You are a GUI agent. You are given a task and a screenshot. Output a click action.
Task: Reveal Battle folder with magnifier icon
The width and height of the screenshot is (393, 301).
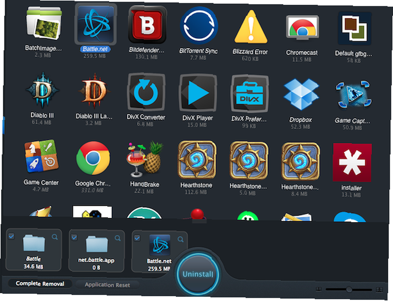[55, 237]
